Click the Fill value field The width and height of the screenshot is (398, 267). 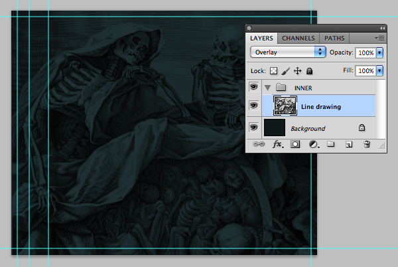(365, 70)
